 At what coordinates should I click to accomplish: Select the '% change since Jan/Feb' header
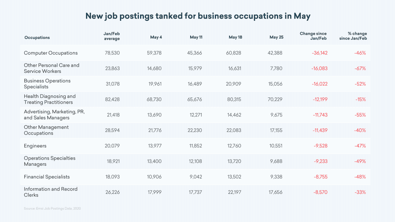pos(354,36)
